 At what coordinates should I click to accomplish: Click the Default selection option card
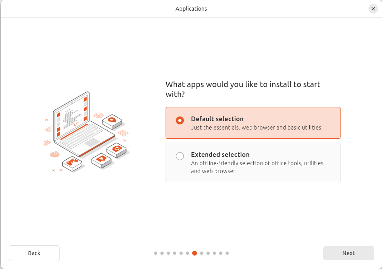253,123
